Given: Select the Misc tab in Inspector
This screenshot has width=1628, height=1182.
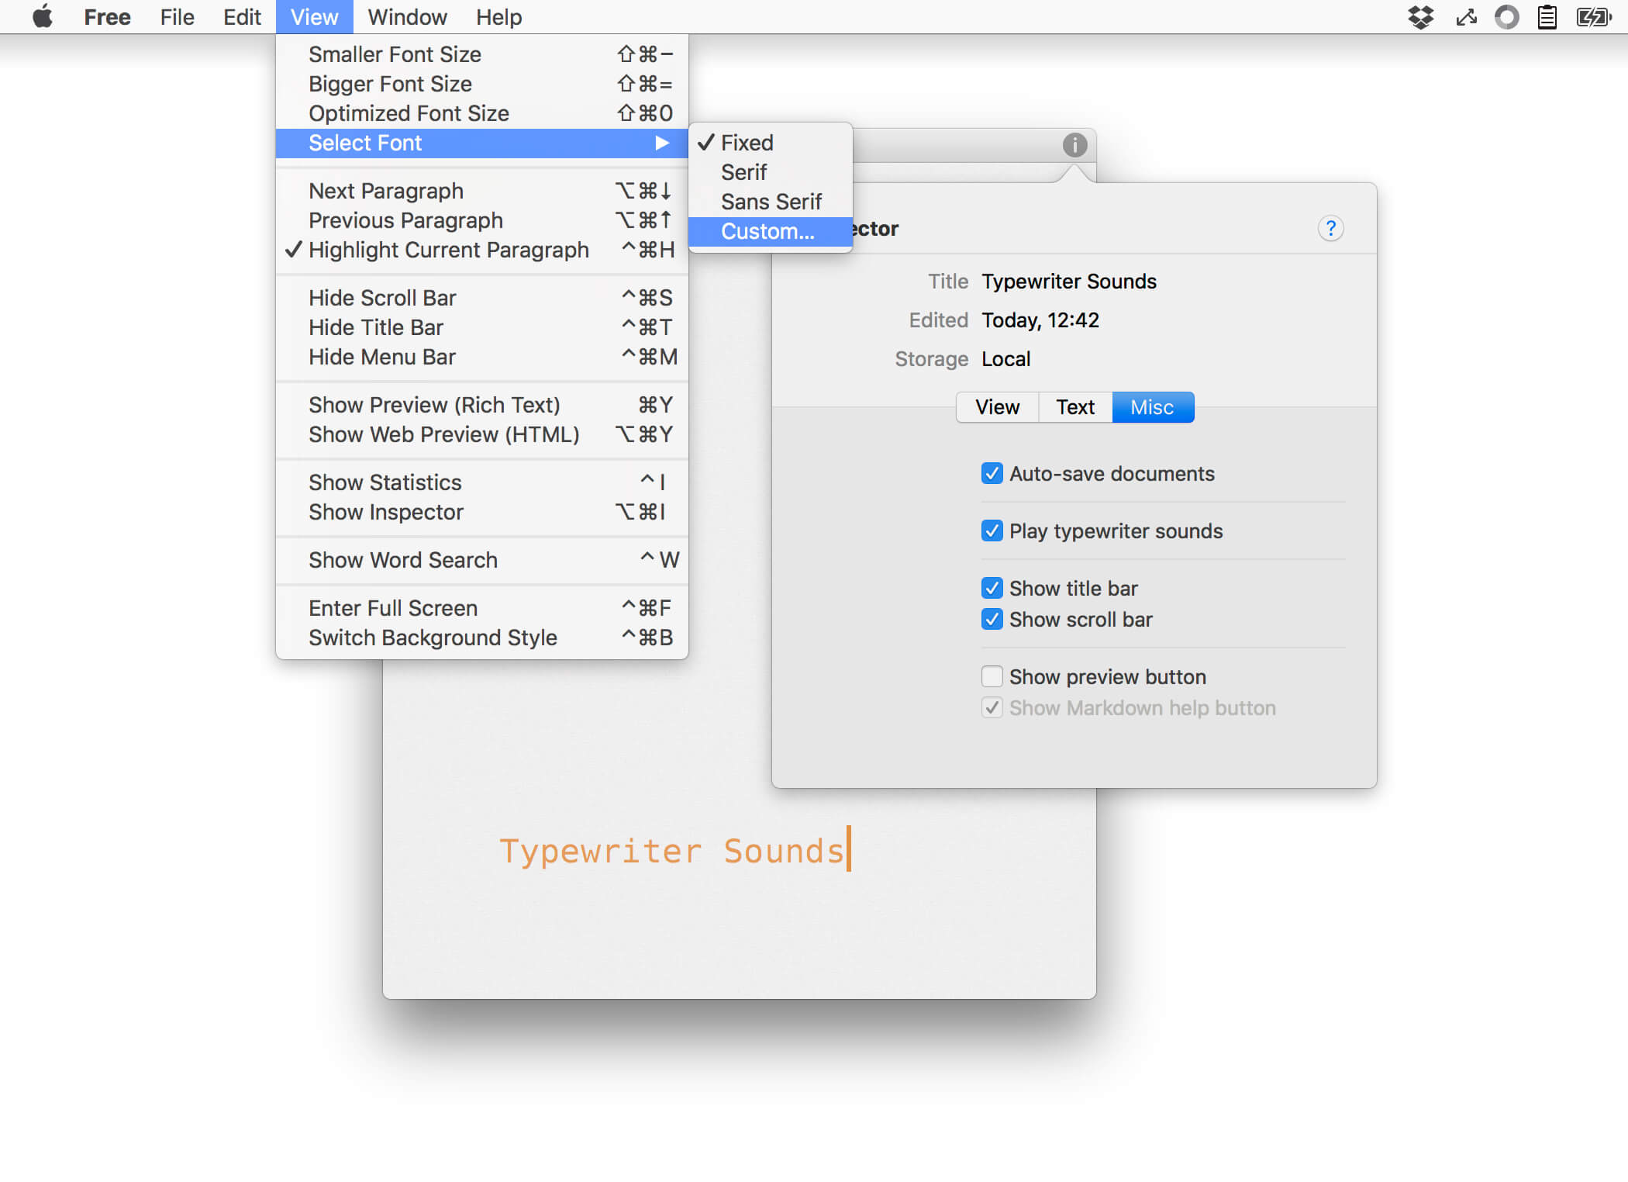Looking at the screenshot, I should [1153, 406].
